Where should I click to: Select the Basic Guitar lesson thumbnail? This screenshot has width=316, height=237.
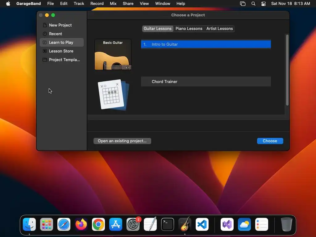pos(113,54)
